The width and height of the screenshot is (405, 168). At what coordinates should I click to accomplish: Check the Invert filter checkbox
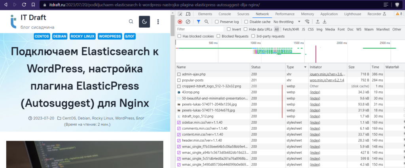229,29
